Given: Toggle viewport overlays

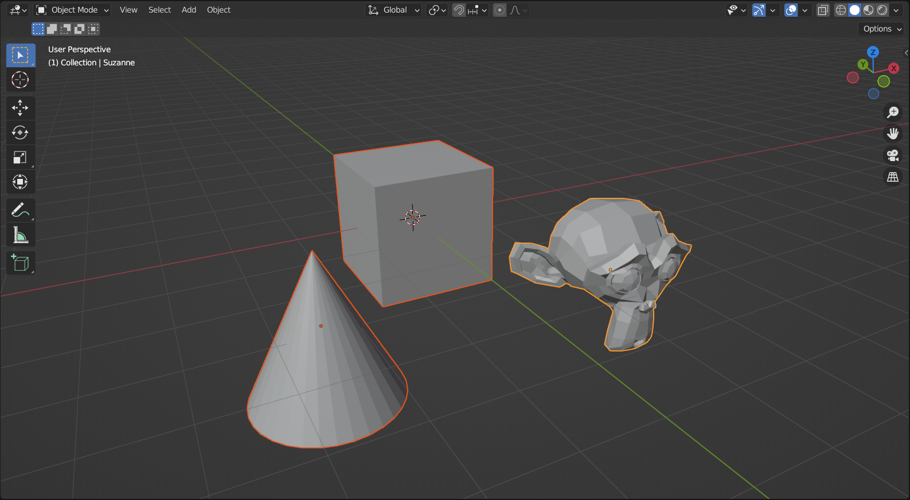Looking at the screenshot, I should pos(791,10).
